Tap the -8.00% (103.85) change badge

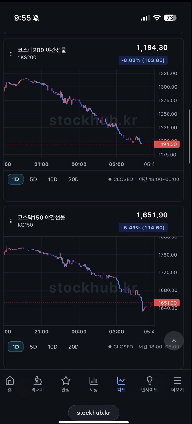[x=143, y=60]
